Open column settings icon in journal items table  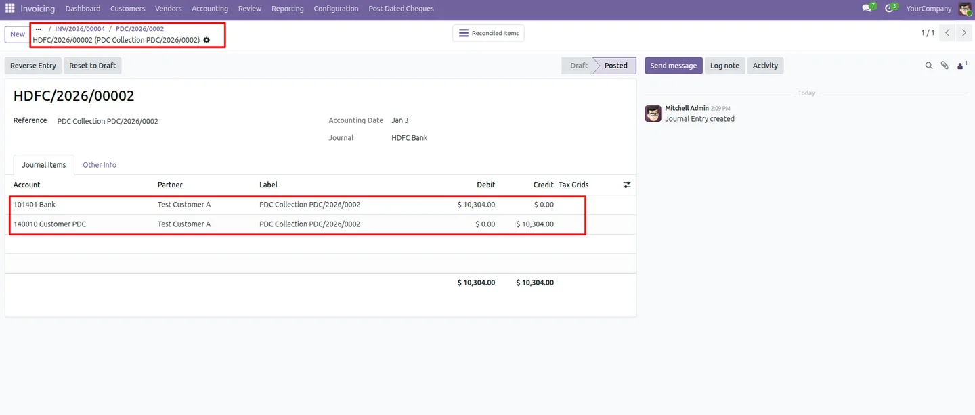pos(627,185)
